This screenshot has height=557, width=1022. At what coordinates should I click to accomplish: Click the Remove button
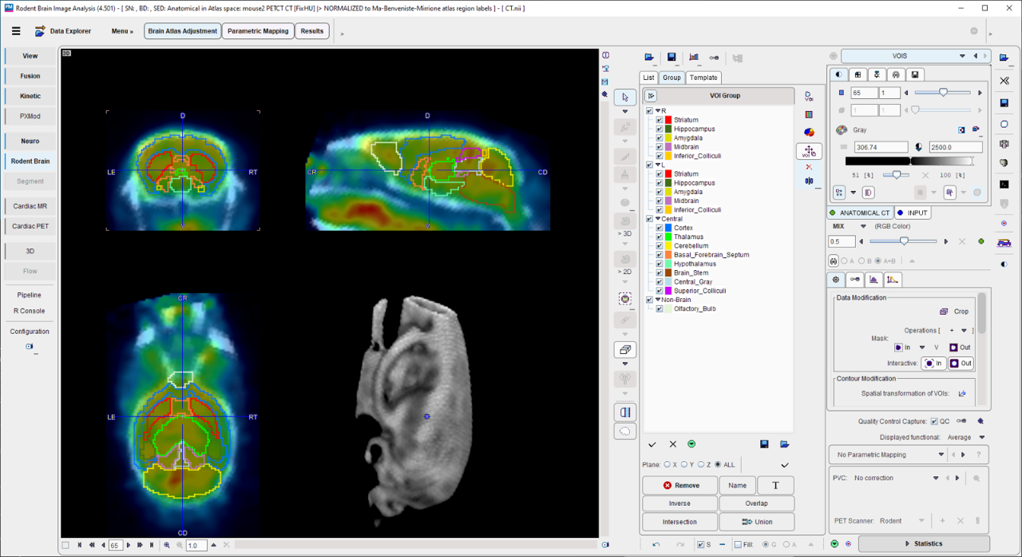(679, 485)
